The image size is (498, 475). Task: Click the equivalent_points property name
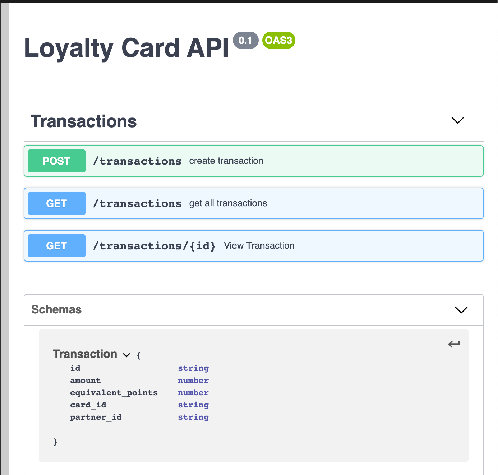[x=114, y=393]
